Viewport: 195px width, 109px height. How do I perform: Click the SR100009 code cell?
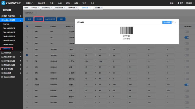(x=54, y=103)
